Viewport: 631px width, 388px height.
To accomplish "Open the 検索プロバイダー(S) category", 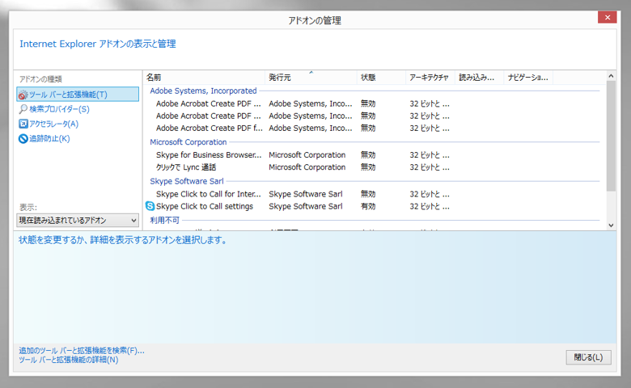I will (59, 109).
